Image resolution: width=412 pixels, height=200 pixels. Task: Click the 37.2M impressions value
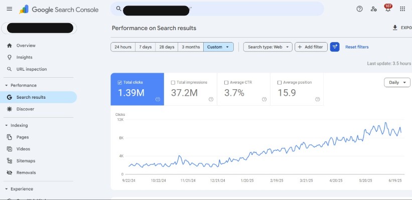tap(184, 93)
